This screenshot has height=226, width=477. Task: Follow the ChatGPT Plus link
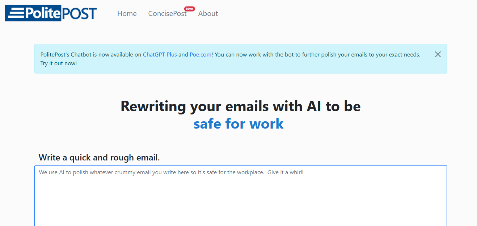tap(160, 55)
